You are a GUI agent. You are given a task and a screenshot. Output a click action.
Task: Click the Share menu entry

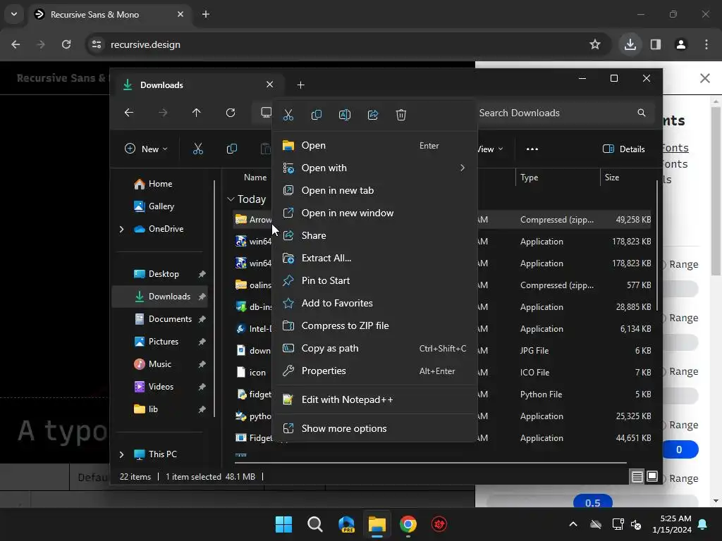tap(375, 235)
